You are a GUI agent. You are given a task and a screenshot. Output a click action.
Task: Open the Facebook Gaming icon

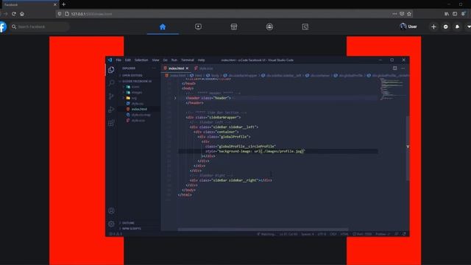tap(305, 26)
